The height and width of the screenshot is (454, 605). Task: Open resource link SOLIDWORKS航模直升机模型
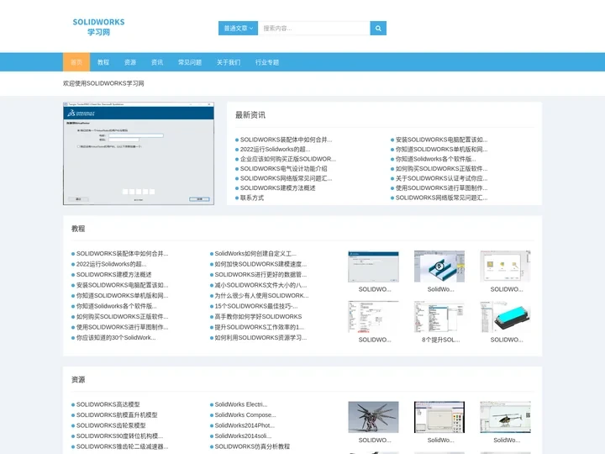[x=117, y=415]
